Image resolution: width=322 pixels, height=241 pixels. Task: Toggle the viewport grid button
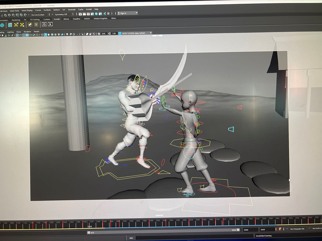pyautogui.click(x=17, y=35)
